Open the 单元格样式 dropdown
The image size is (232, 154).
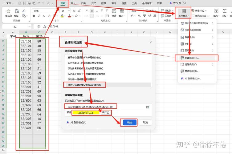[x=200, y=16]
